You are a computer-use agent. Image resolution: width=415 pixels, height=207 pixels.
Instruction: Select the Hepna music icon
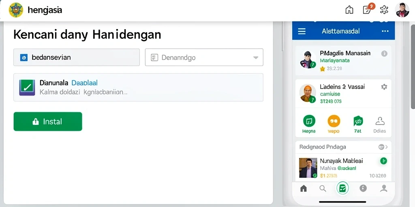coord(309,121)
